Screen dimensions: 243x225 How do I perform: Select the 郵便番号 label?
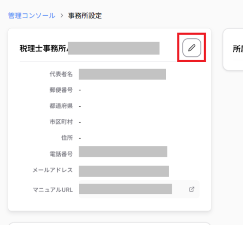(61, 90)
